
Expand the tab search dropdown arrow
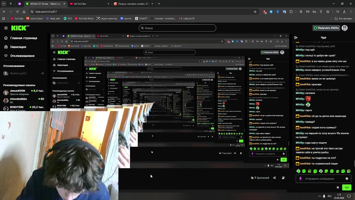click(x=4, y=4)
